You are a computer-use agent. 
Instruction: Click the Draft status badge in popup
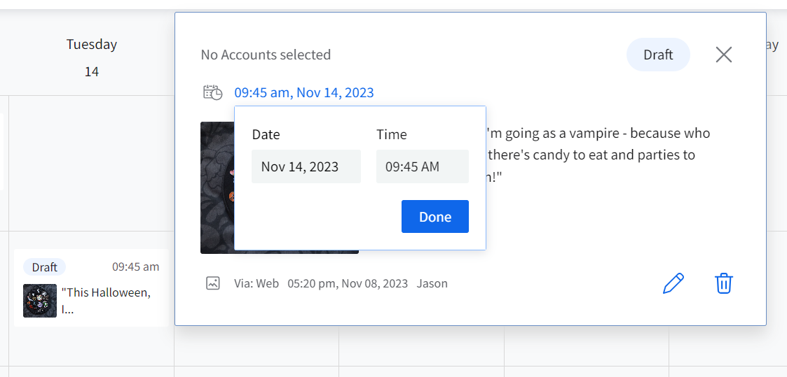pyautogui.click(x=657, y=55)
